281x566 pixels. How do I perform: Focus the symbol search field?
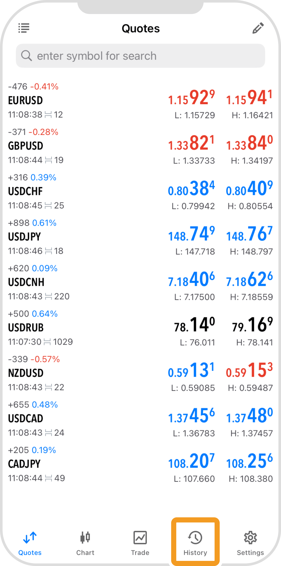coord(140,56)
